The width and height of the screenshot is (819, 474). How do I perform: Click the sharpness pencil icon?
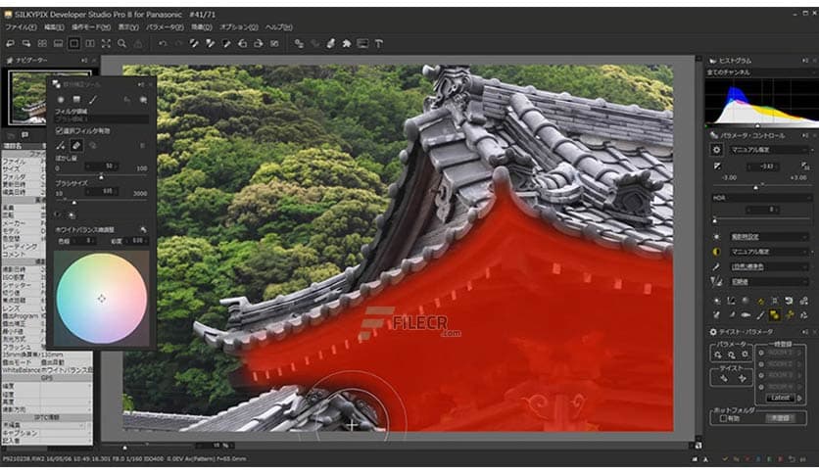pos(717,282)
